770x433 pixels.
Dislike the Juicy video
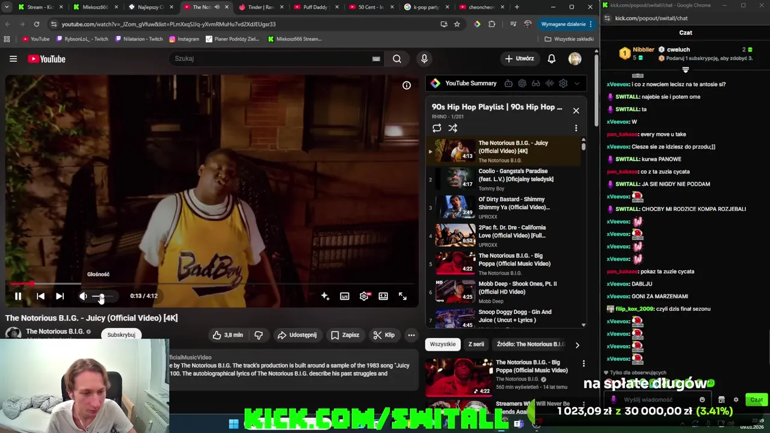click(259, 335)
